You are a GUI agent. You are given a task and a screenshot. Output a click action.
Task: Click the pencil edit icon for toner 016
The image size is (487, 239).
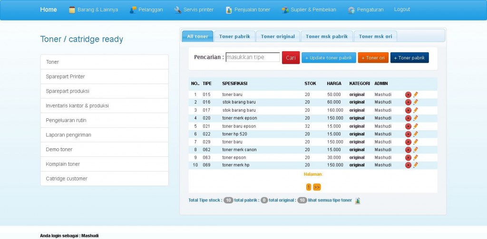[x=416, y=102]
